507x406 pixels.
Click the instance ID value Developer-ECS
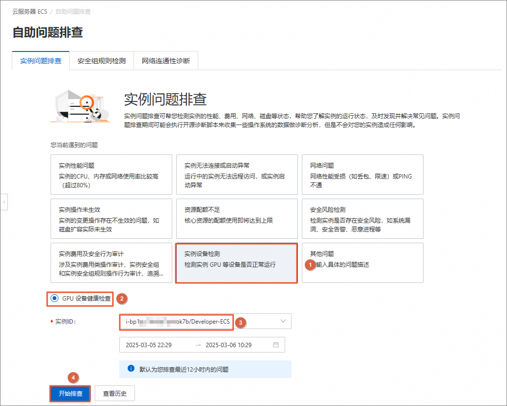pos(178,322)
